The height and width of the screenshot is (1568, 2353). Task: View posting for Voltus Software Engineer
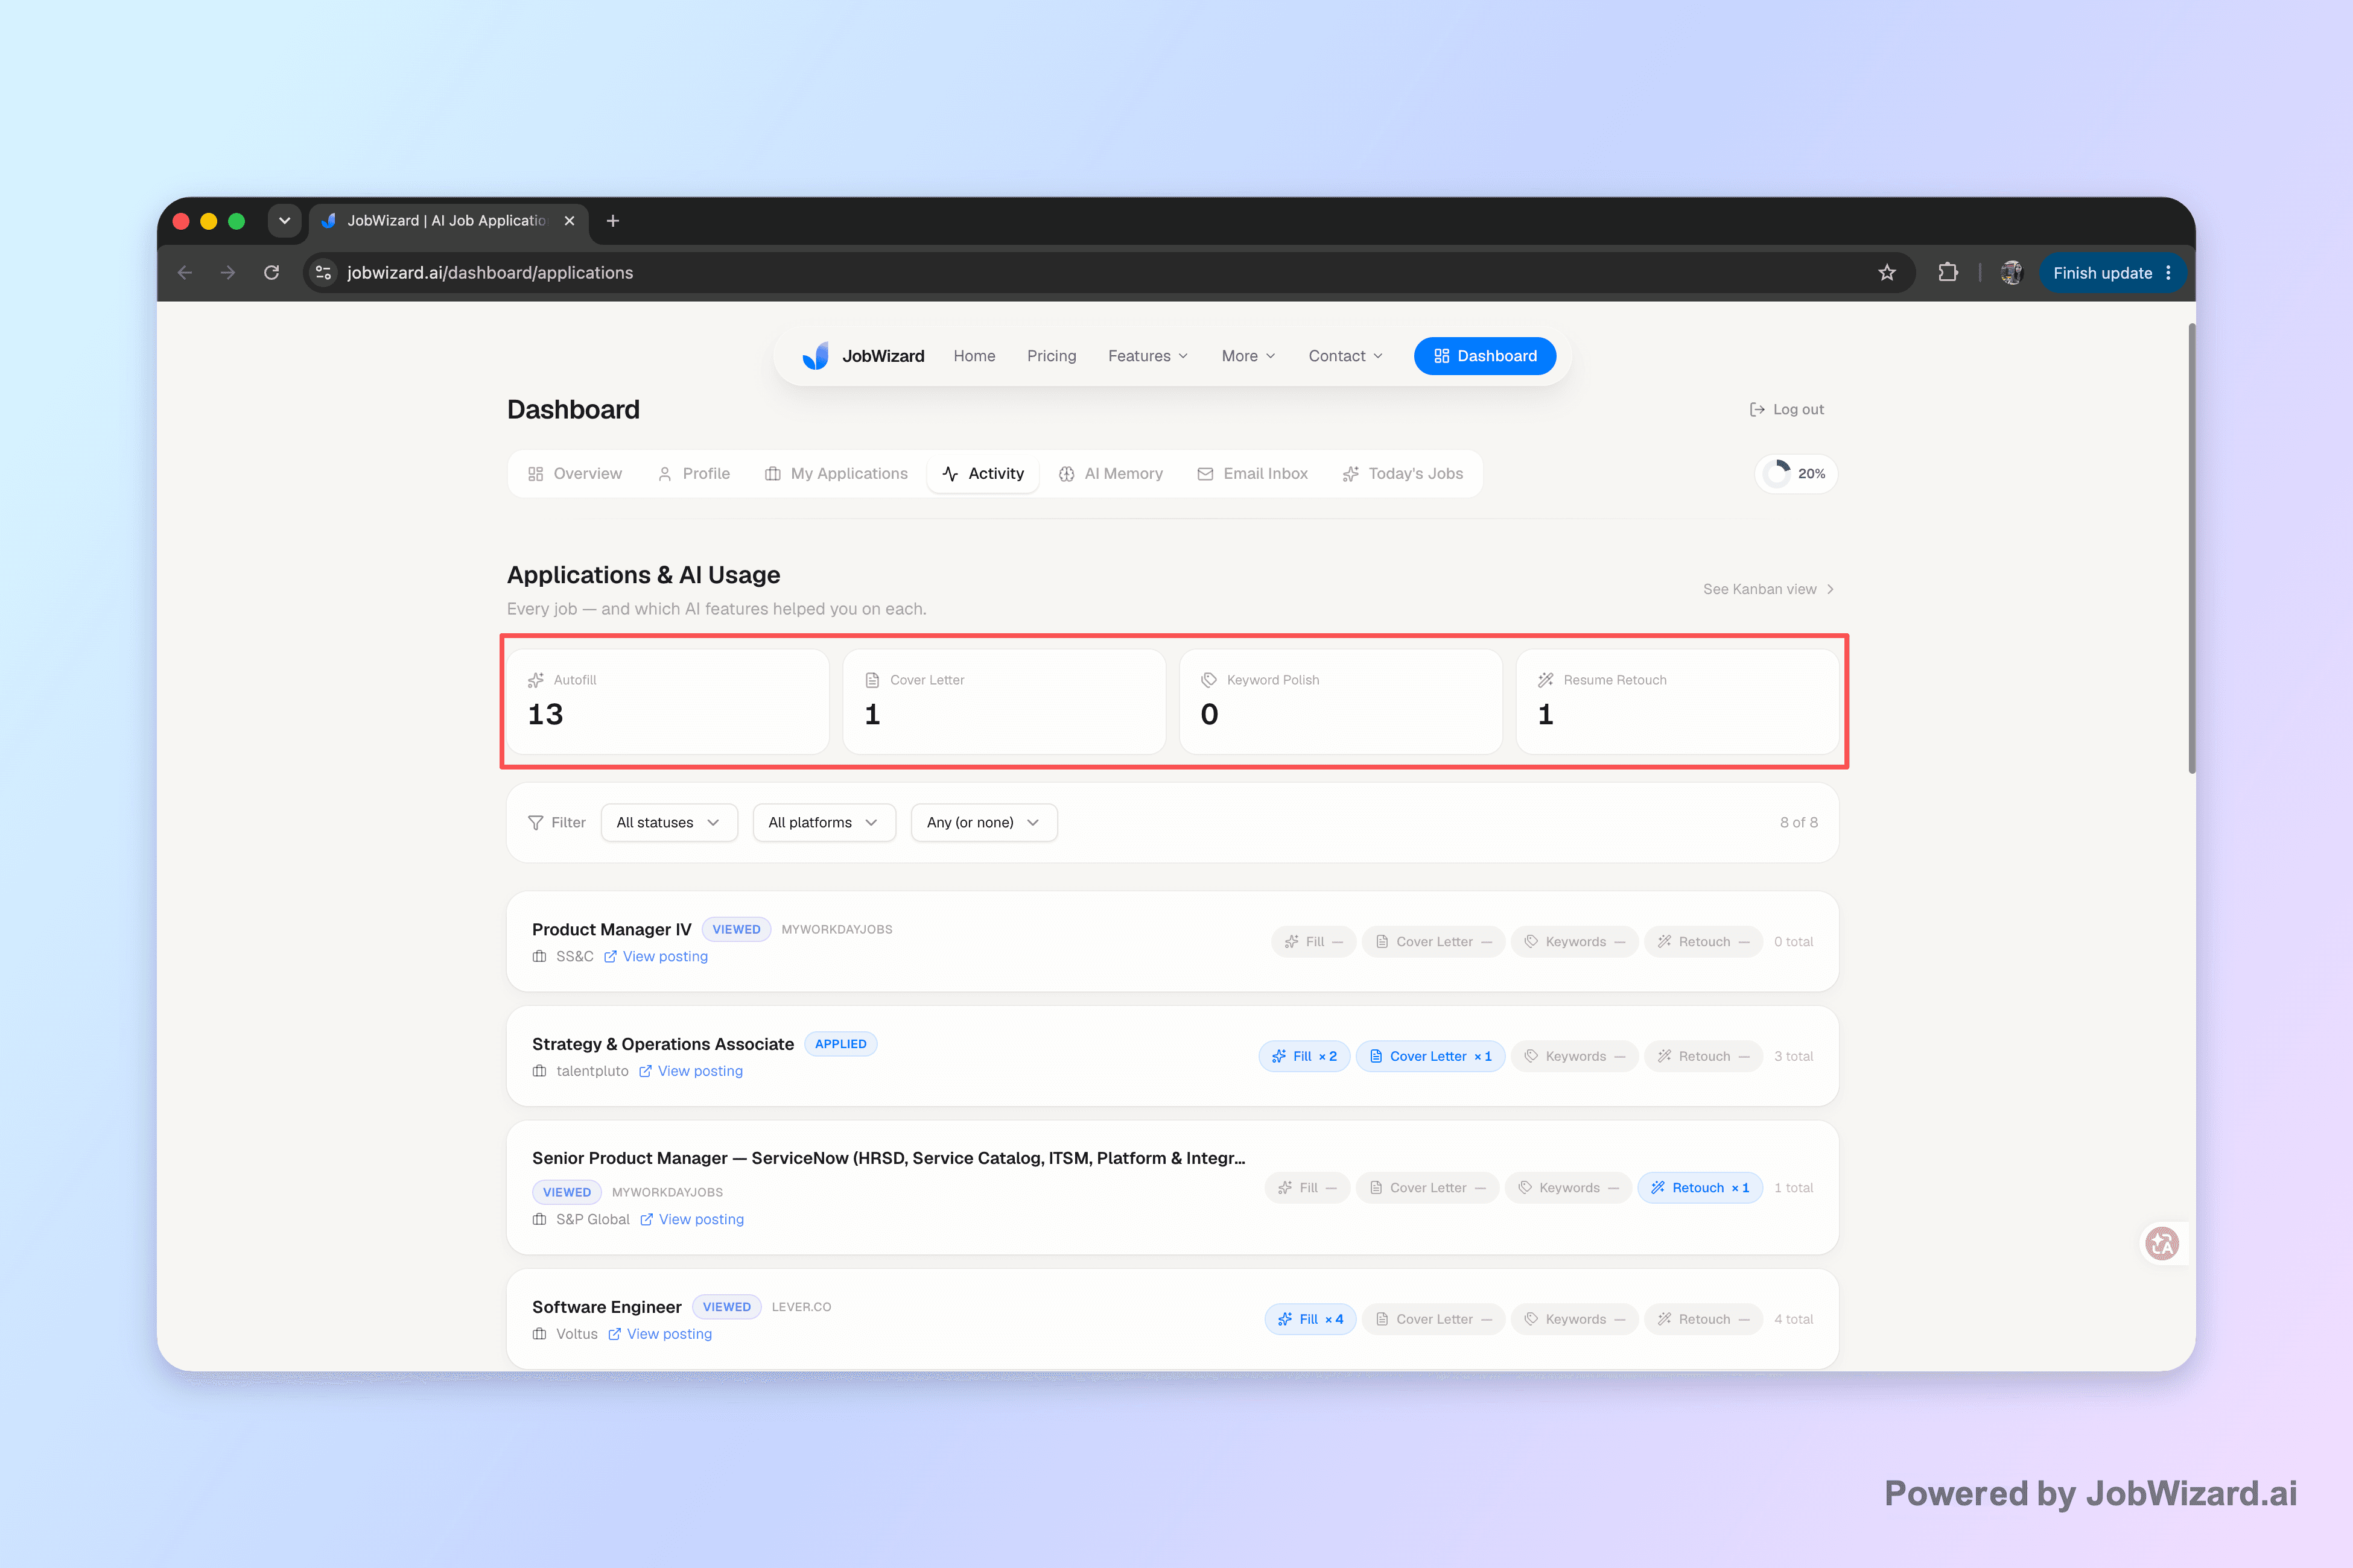[x=660, y=1335]
